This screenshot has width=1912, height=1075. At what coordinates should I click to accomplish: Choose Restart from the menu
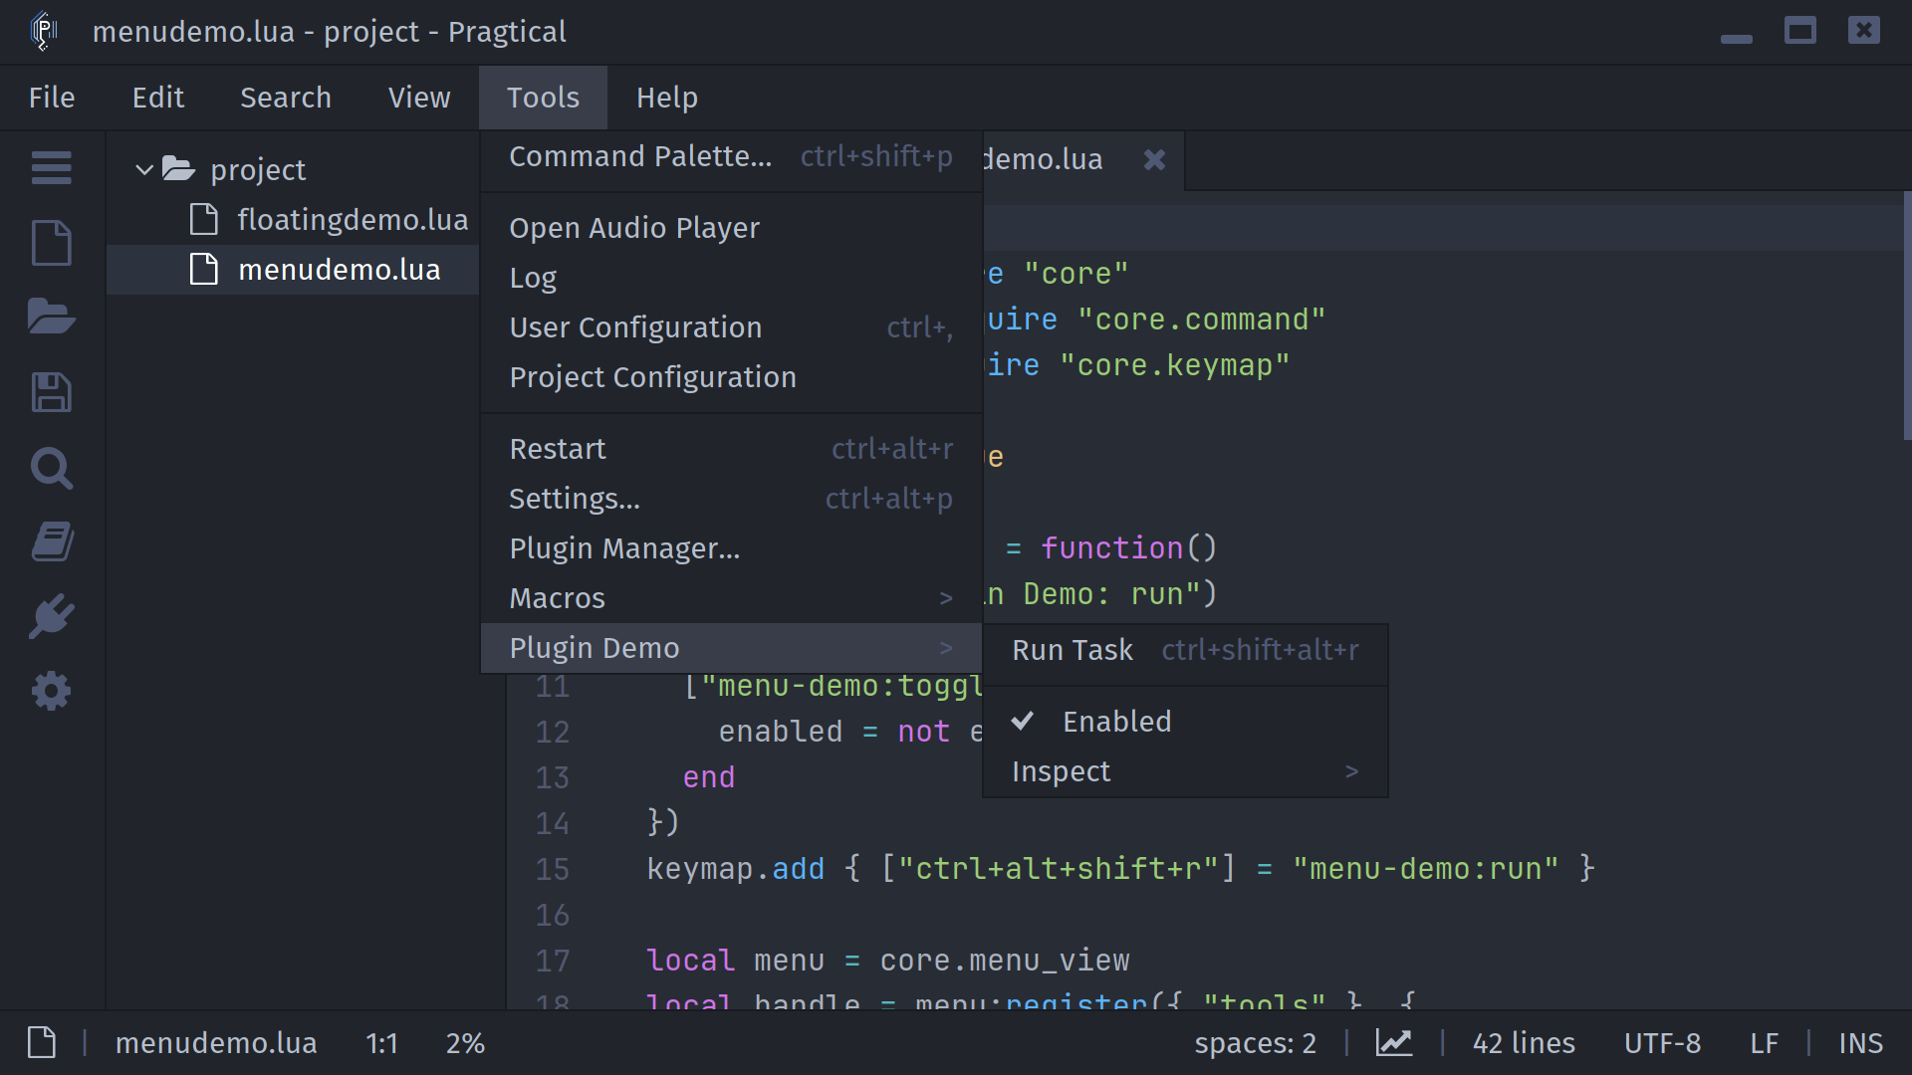[731, 449]
